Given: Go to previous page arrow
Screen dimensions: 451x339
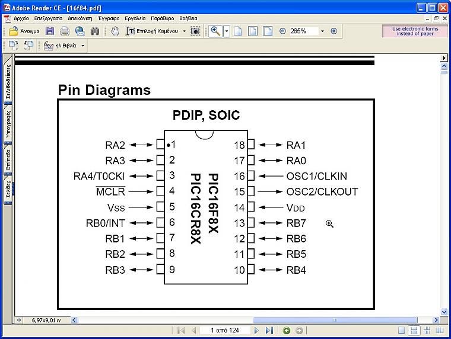Looking at the screenshot, I should point(193,330).
